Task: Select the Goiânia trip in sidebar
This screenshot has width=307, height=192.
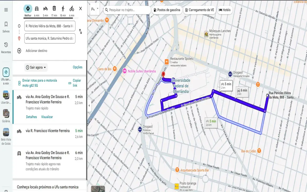Action: pyautogui.click(x=6, y=114)
